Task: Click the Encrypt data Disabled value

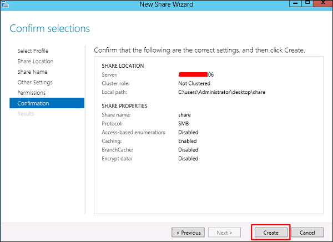Action: pyautogui.click(x=188, y=158)
